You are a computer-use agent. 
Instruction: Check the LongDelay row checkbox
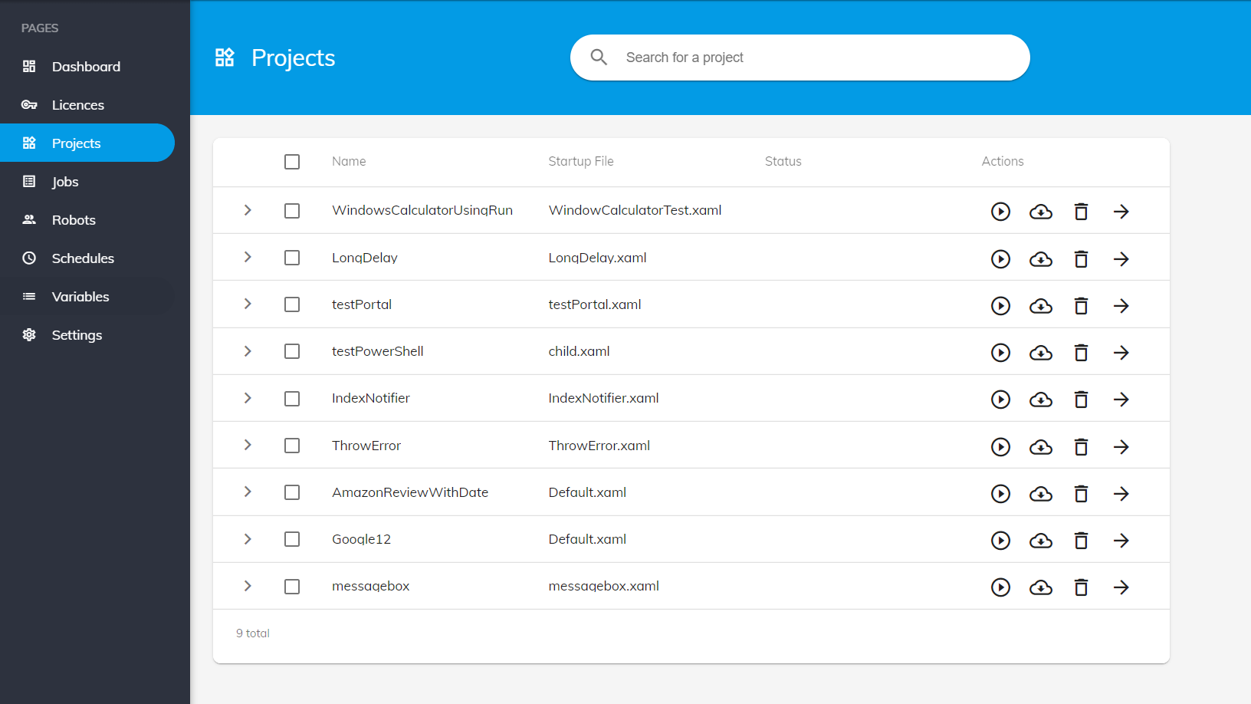292,258
